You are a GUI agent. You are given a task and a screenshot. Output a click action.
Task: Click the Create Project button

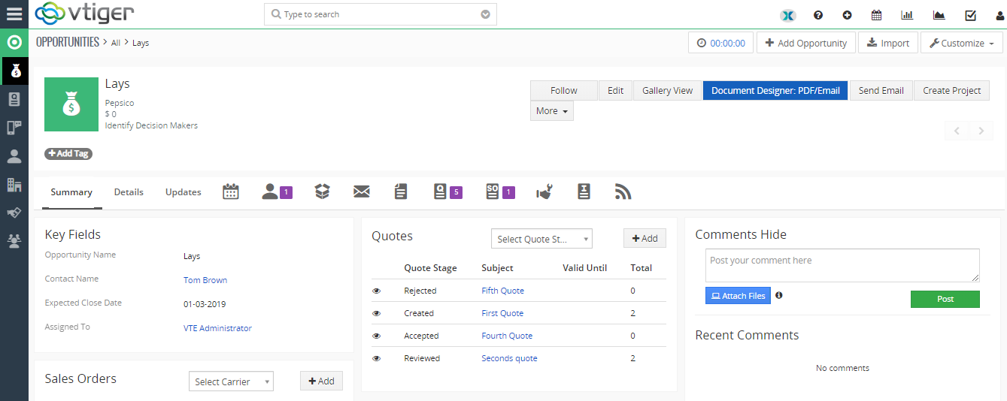coord(952,90)
